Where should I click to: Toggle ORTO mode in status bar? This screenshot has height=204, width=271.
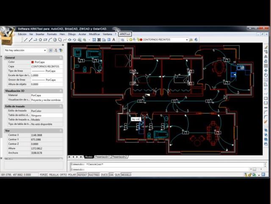point(63,175)
